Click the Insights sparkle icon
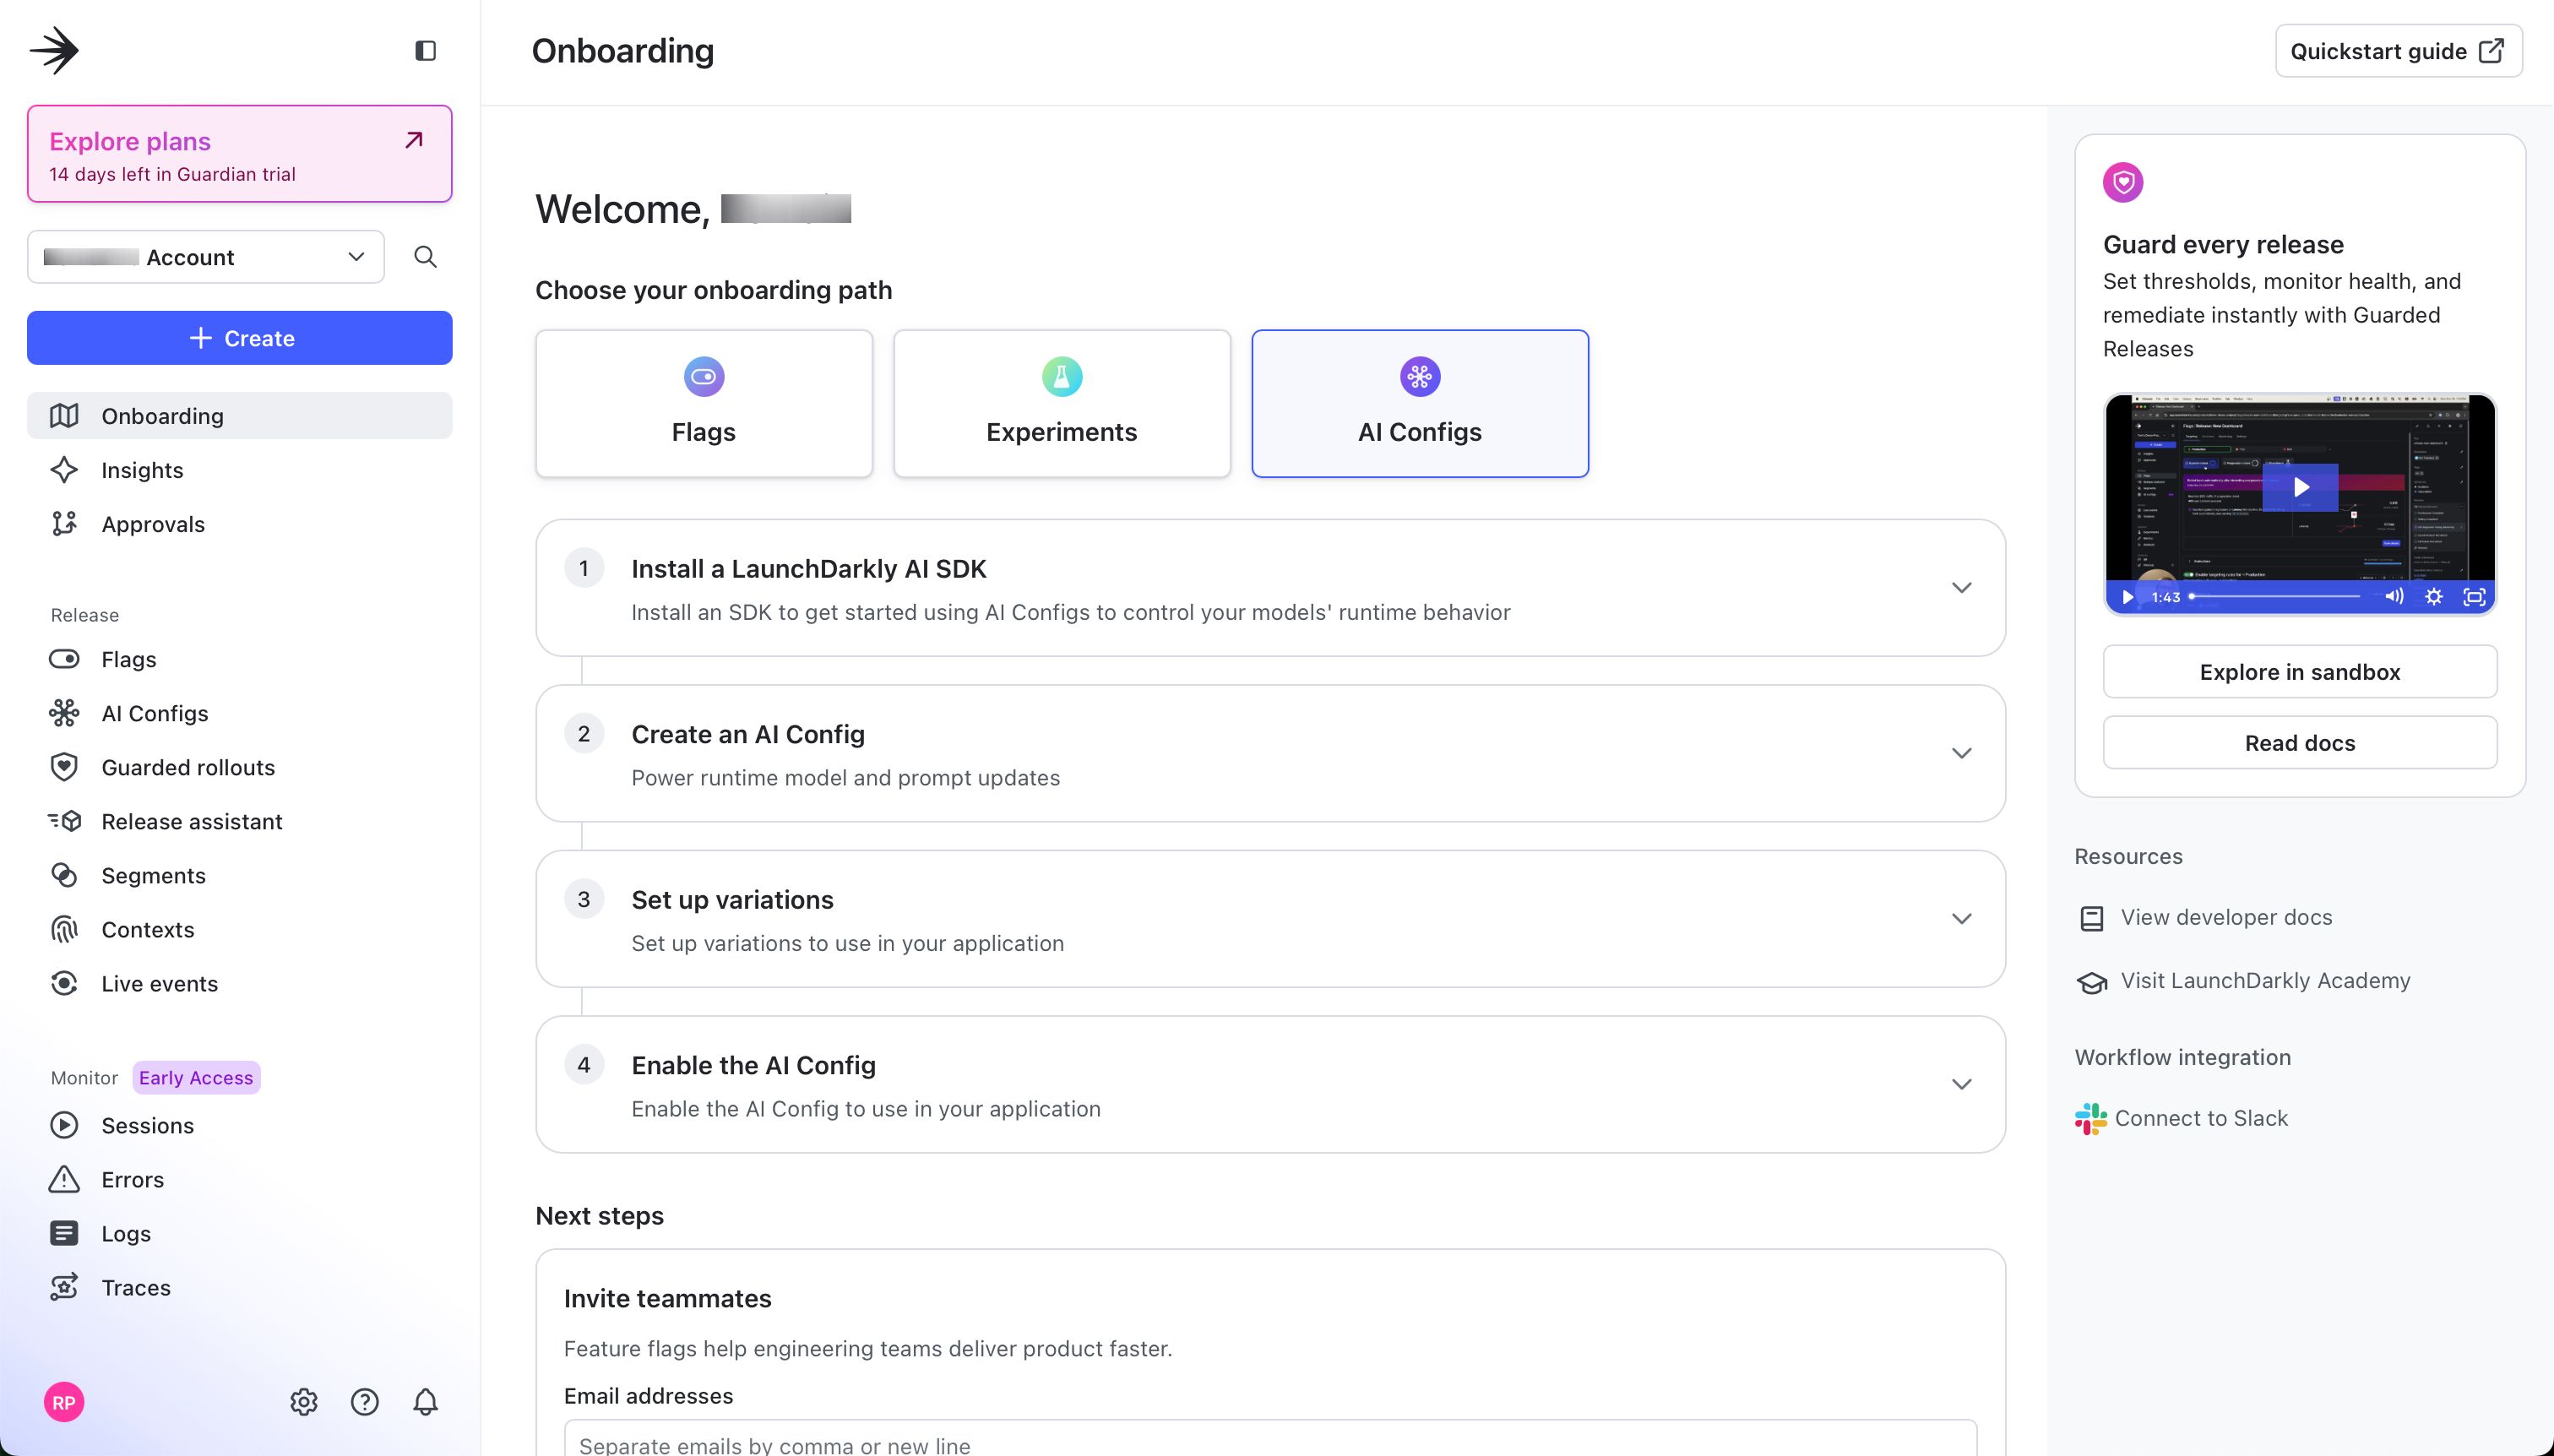The image size is (2554, 1456). coord(64,470)
